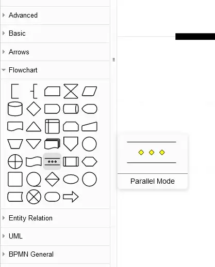215x267 pixels.
Task: Pick the Off-page Reference pentagon shape
Action: pos(71,144)
